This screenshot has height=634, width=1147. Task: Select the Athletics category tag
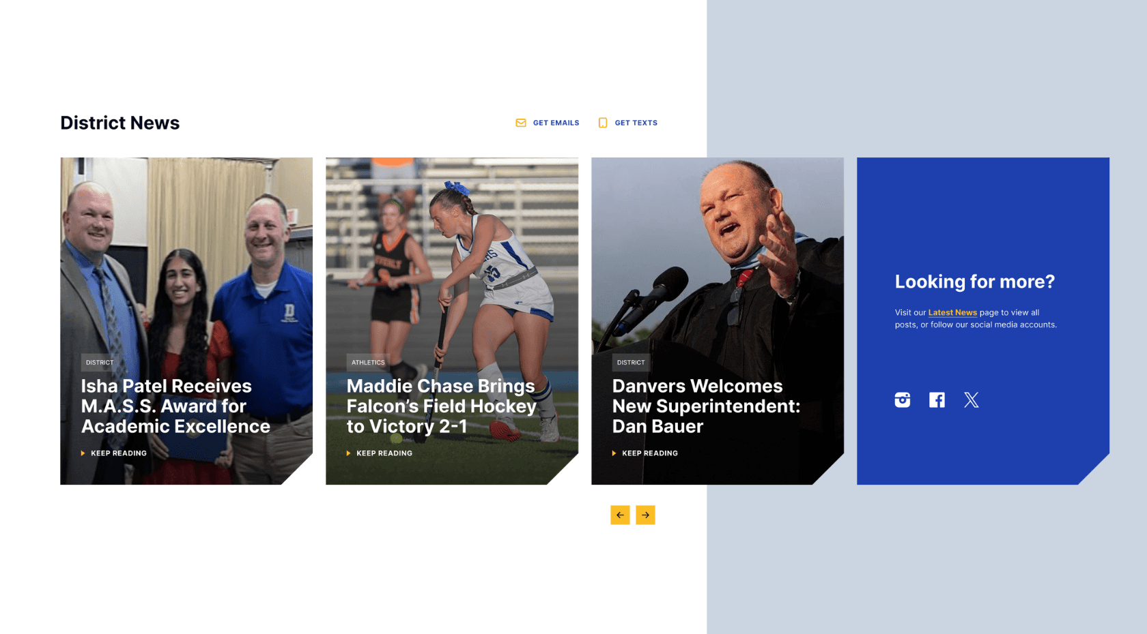pyautogui.click(x=368, y=363)
